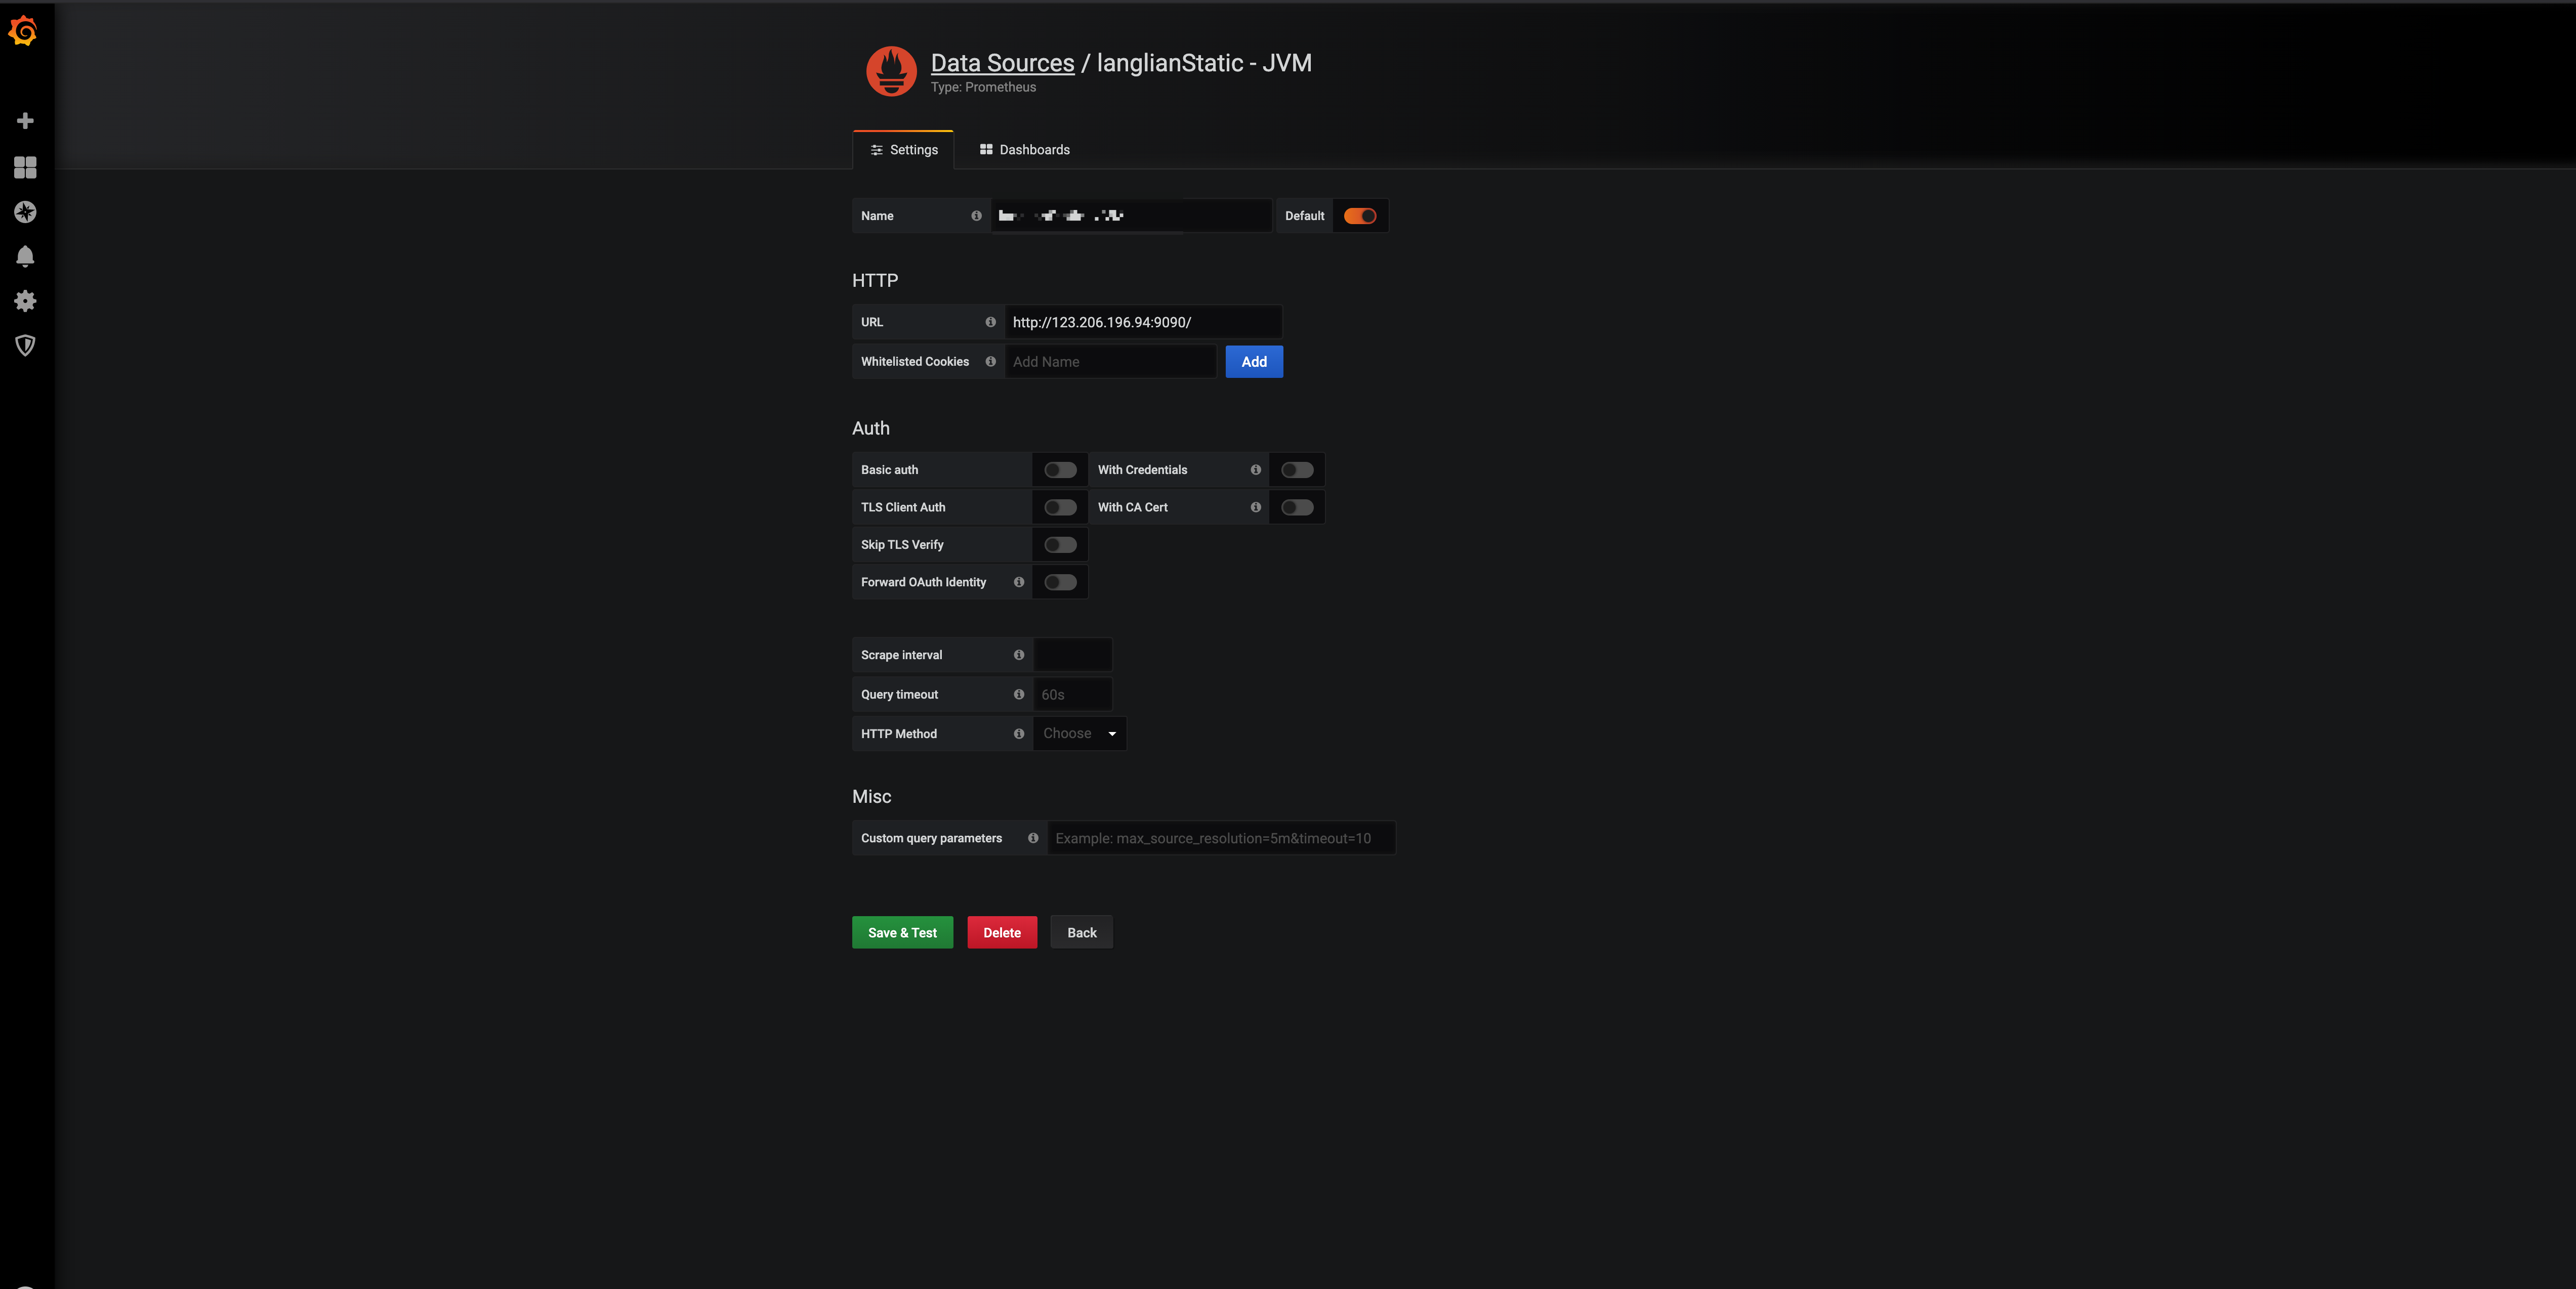The width and height of the screenshot is (2576, 1289).
Task: Show info tooltip for Query timeout
Action: pos(1018,695)
